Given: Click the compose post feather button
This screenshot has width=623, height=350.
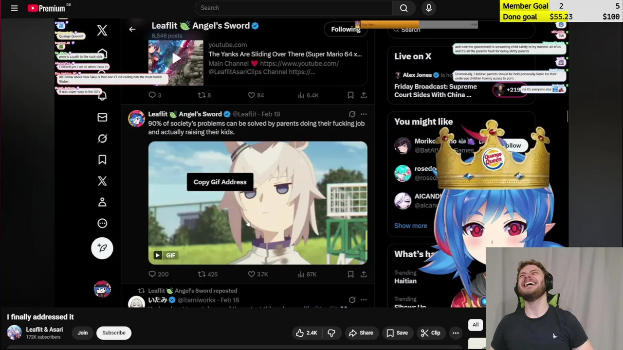Looking at the screenshot, I should click(102, 248).
